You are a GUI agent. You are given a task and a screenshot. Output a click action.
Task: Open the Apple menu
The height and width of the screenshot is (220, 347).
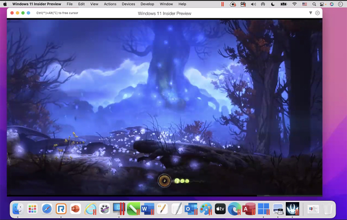tap(5, 4)
